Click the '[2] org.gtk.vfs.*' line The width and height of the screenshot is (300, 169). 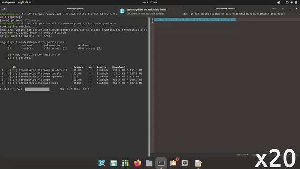20,58
